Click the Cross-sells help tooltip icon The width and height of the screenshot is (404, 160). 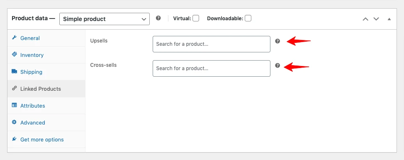point(277,65)
